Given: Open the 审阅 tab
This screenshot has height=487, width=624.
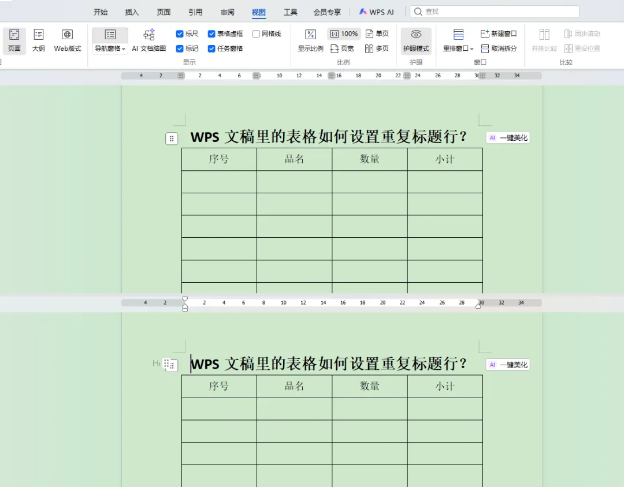Looking at the screenshot, I should [227, 12].
